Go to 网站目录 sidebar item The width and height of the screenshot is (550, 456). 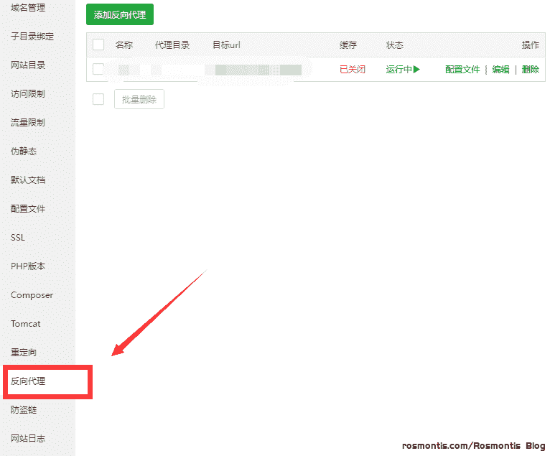click(28, 65)
